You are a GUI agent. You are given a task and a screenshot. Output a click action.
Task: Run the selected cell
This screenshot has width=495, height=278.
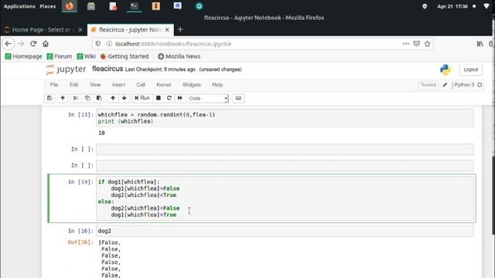(142, 98)
